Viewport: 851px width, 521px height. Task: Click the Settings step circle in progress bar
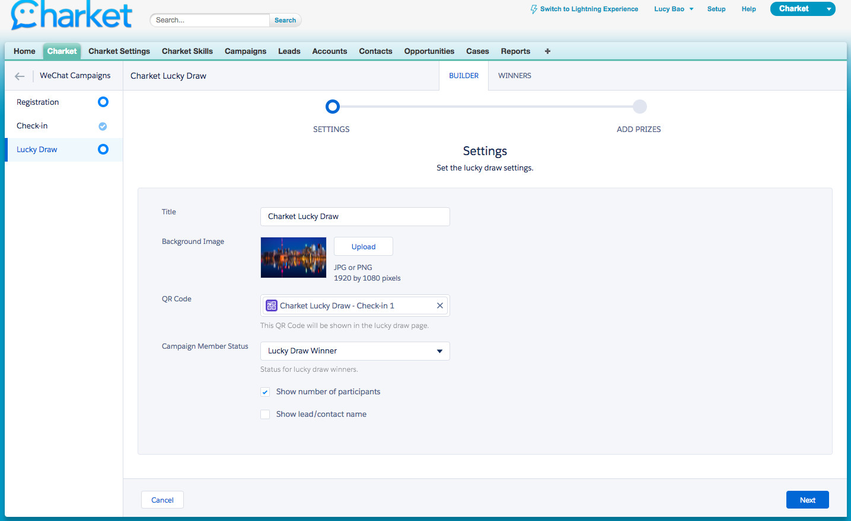333,107
